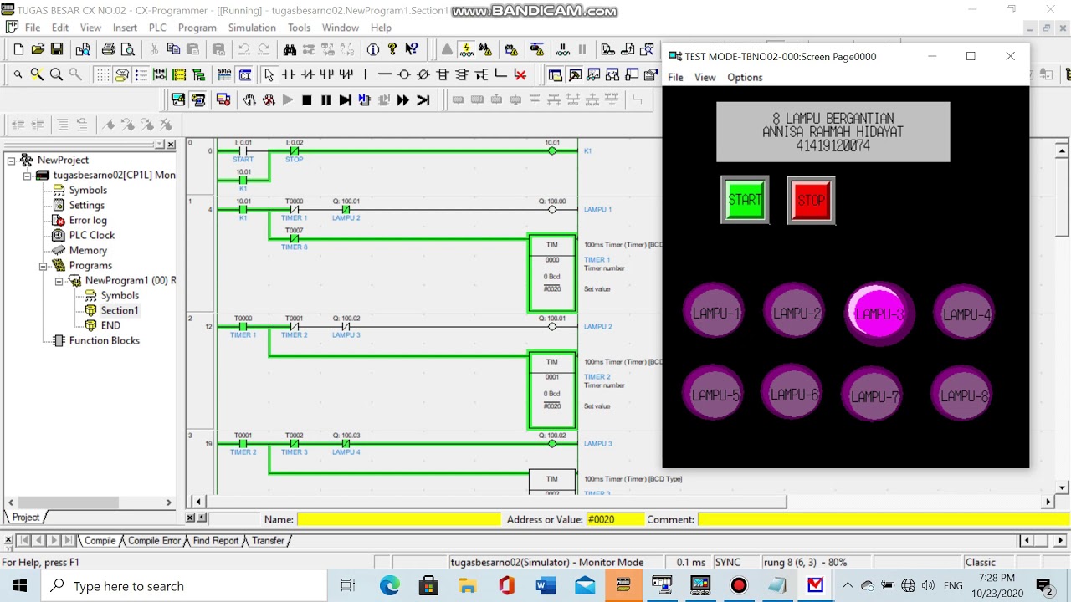The width and height of the screenshot is (1071, 602).
Task: Select the New Closed Contact tool
Action: pyautogui.click(x=307, y=74)
